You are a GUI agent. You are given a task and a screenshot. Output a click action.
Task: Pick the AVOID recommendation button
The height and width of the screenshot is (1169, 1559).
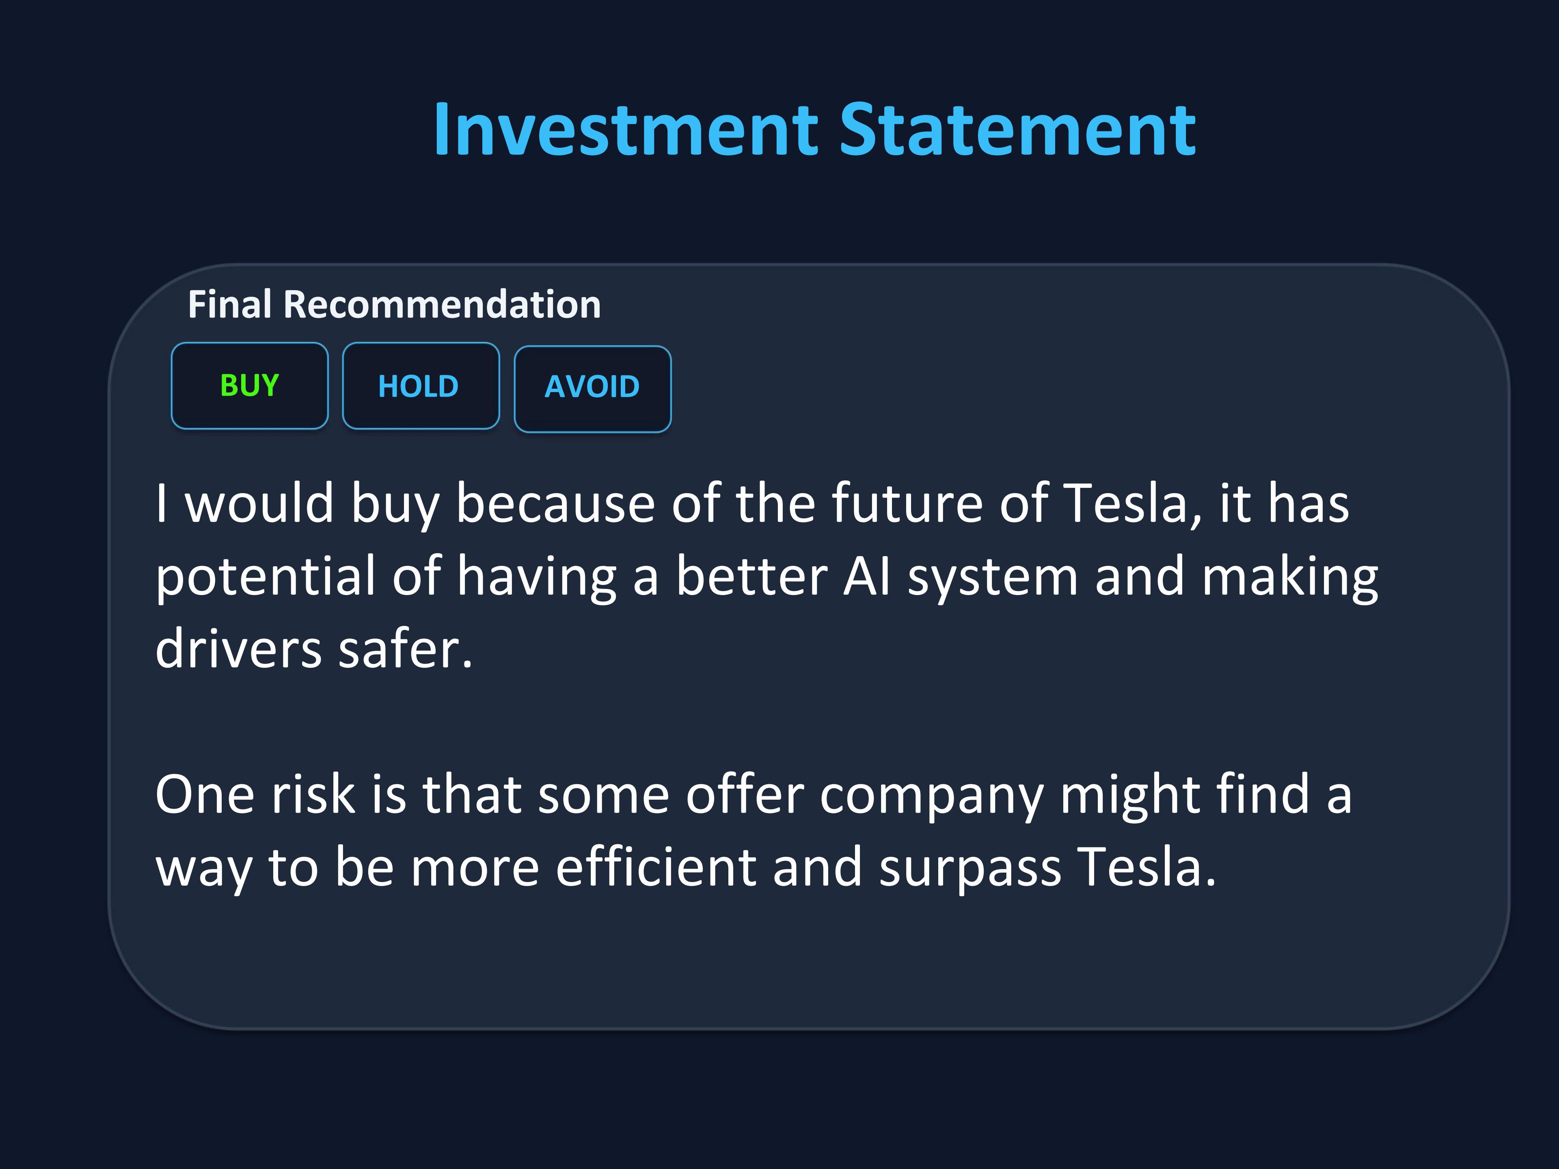coord(592,388)
